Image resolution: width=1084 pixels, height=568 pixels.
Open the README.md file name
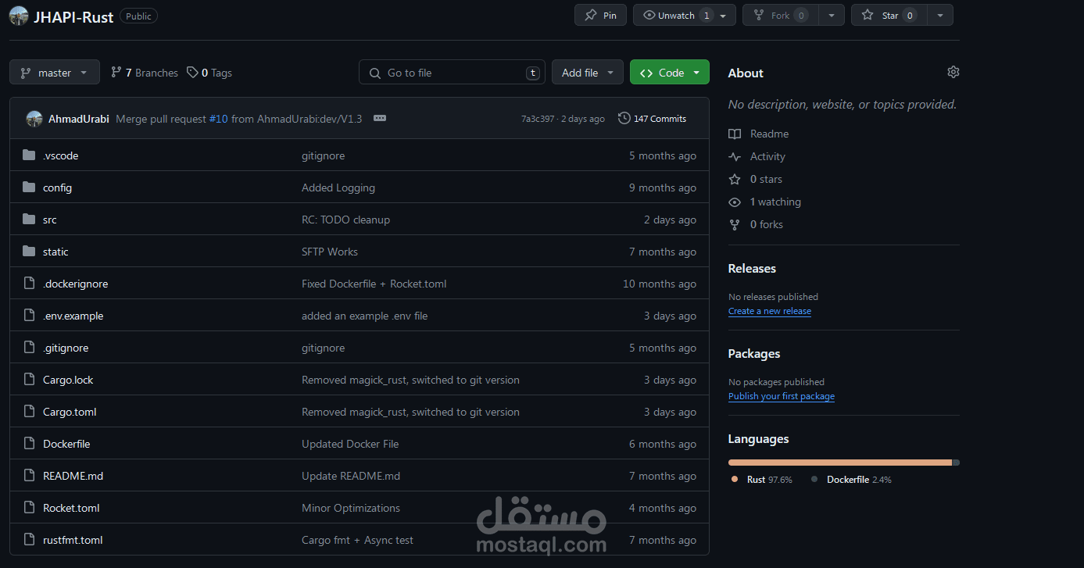point(73,476)
